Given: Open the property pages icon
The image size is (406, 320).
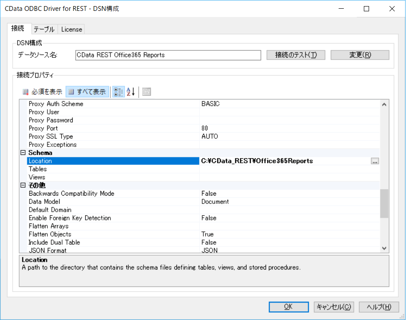Looking at the screenshot, I should pyautogui.click(x=146, y=92).
